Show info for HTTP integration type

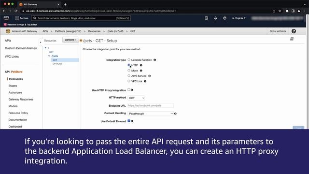(x=141, y=65)
